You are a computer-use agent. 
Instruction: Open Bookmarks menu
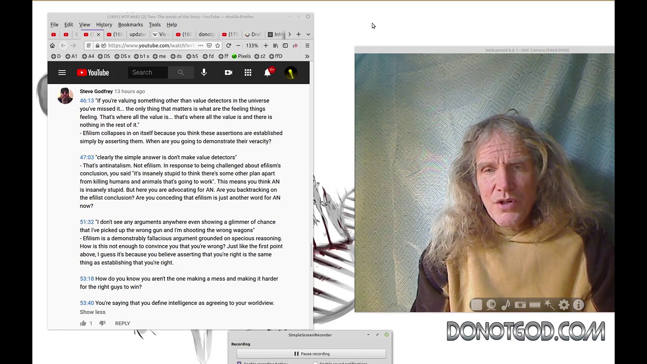130,25
